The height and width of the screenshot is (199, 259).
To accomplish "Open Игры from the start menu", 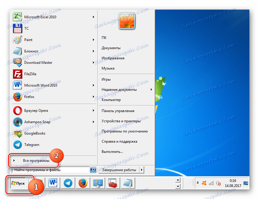I will pos(106,79).
